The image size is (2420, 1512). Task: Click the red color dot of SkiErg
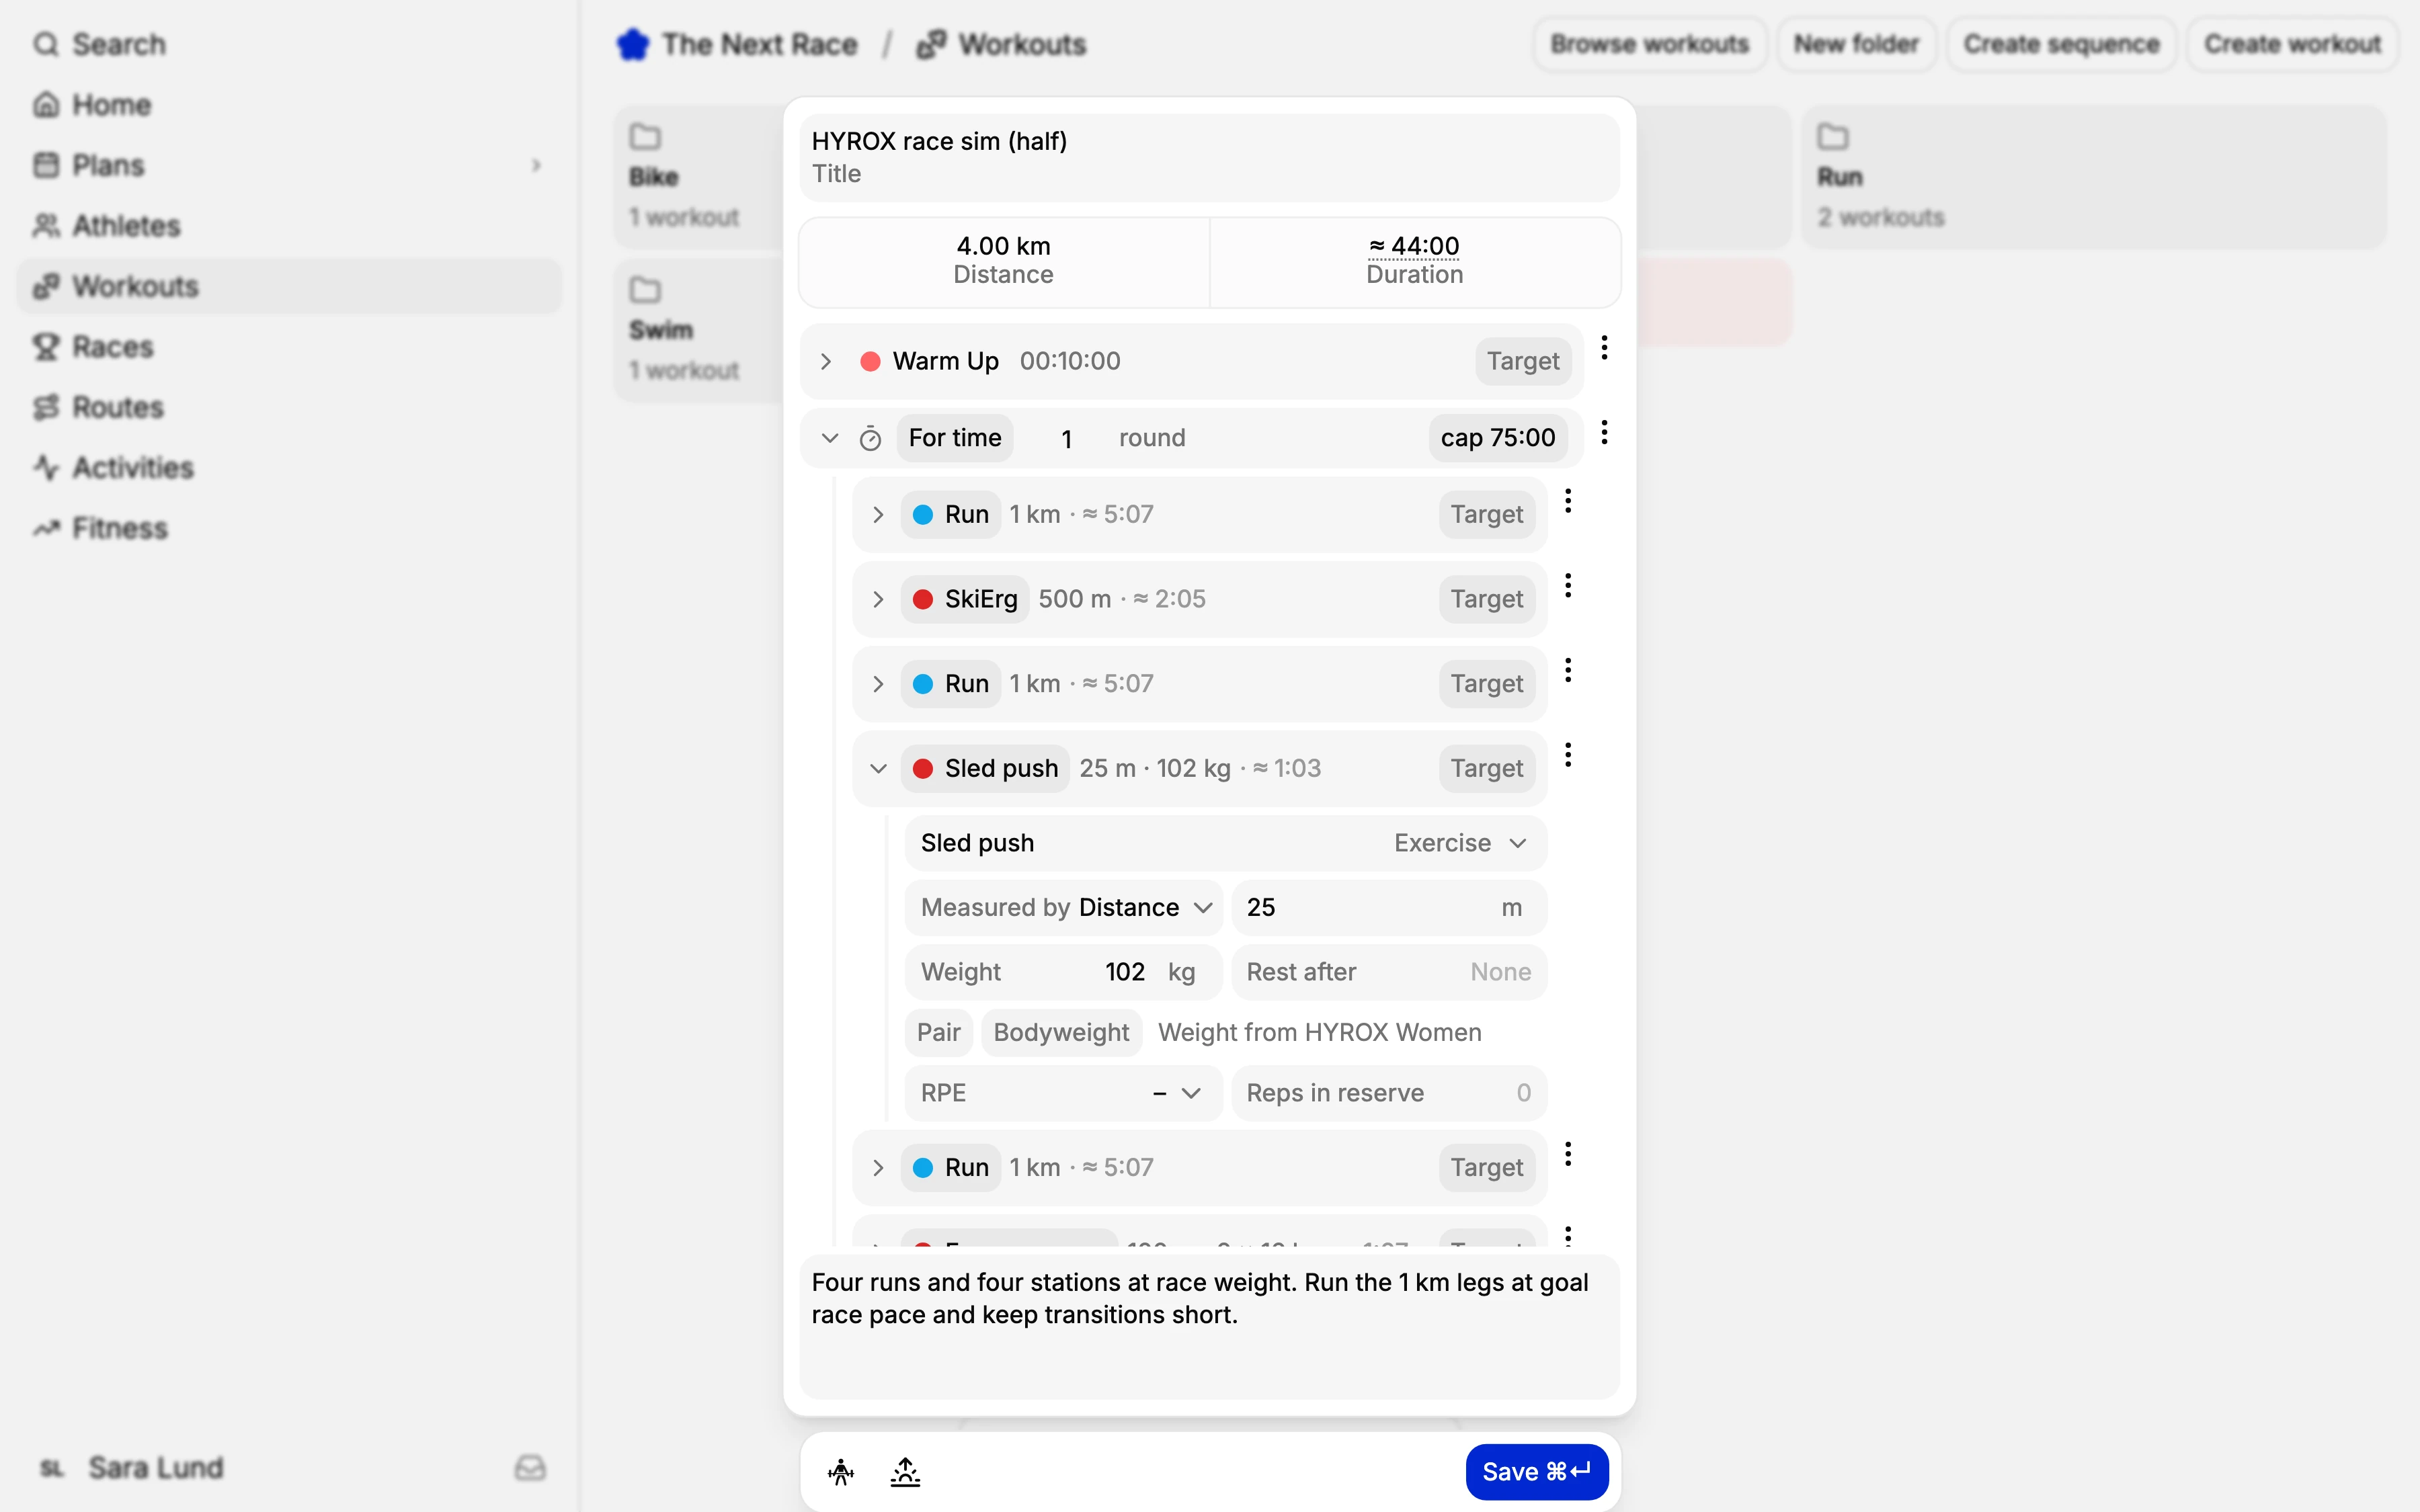coord(923,599)
